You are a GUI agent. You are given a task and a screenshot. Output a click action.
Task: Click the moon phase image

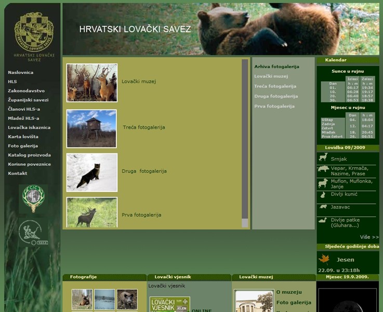pos(348,300)
